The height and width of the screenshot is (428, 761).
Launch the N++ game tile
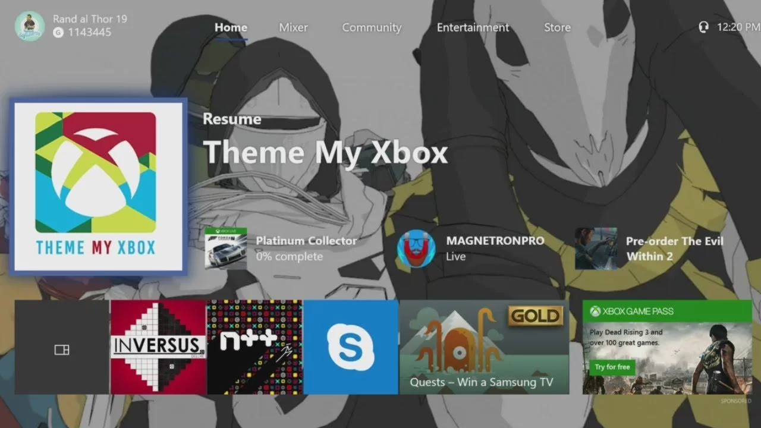coord(254,347)
